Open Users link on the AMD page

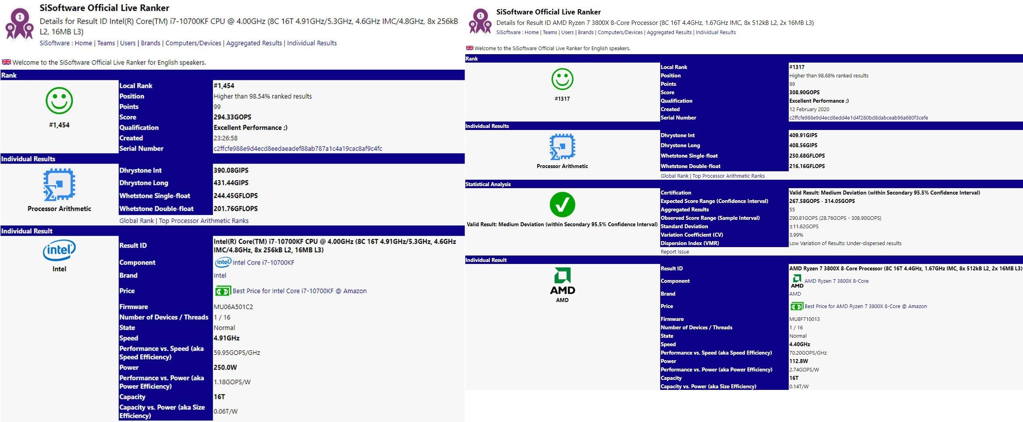tap(567, 32)
